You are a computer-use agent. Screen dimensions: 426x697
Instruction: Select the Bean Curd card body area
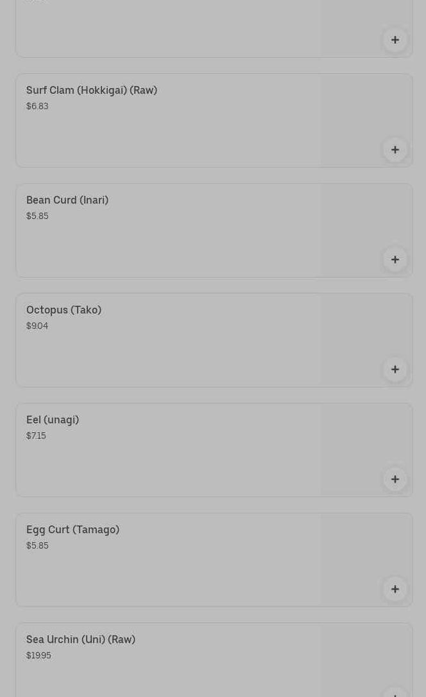[214, 231]
